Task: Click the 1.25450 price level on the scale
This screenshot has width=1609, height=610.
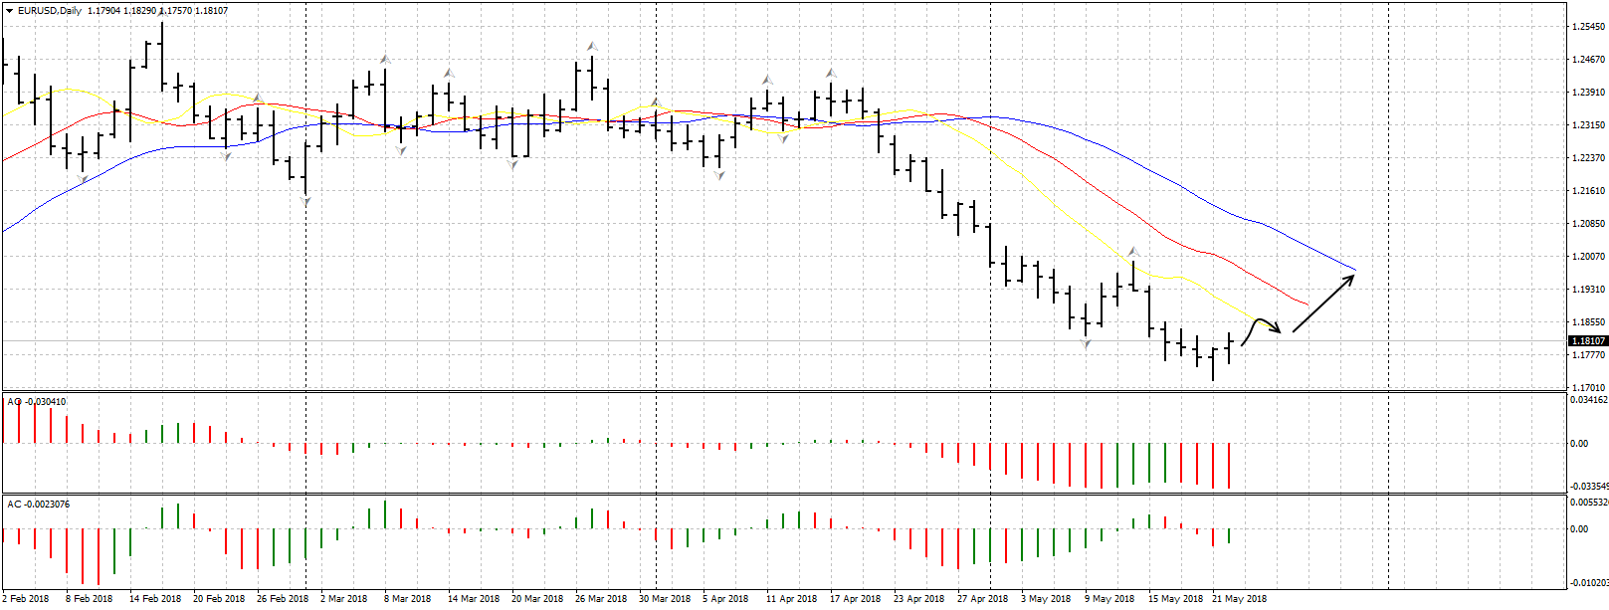Action: [1588, 27]
